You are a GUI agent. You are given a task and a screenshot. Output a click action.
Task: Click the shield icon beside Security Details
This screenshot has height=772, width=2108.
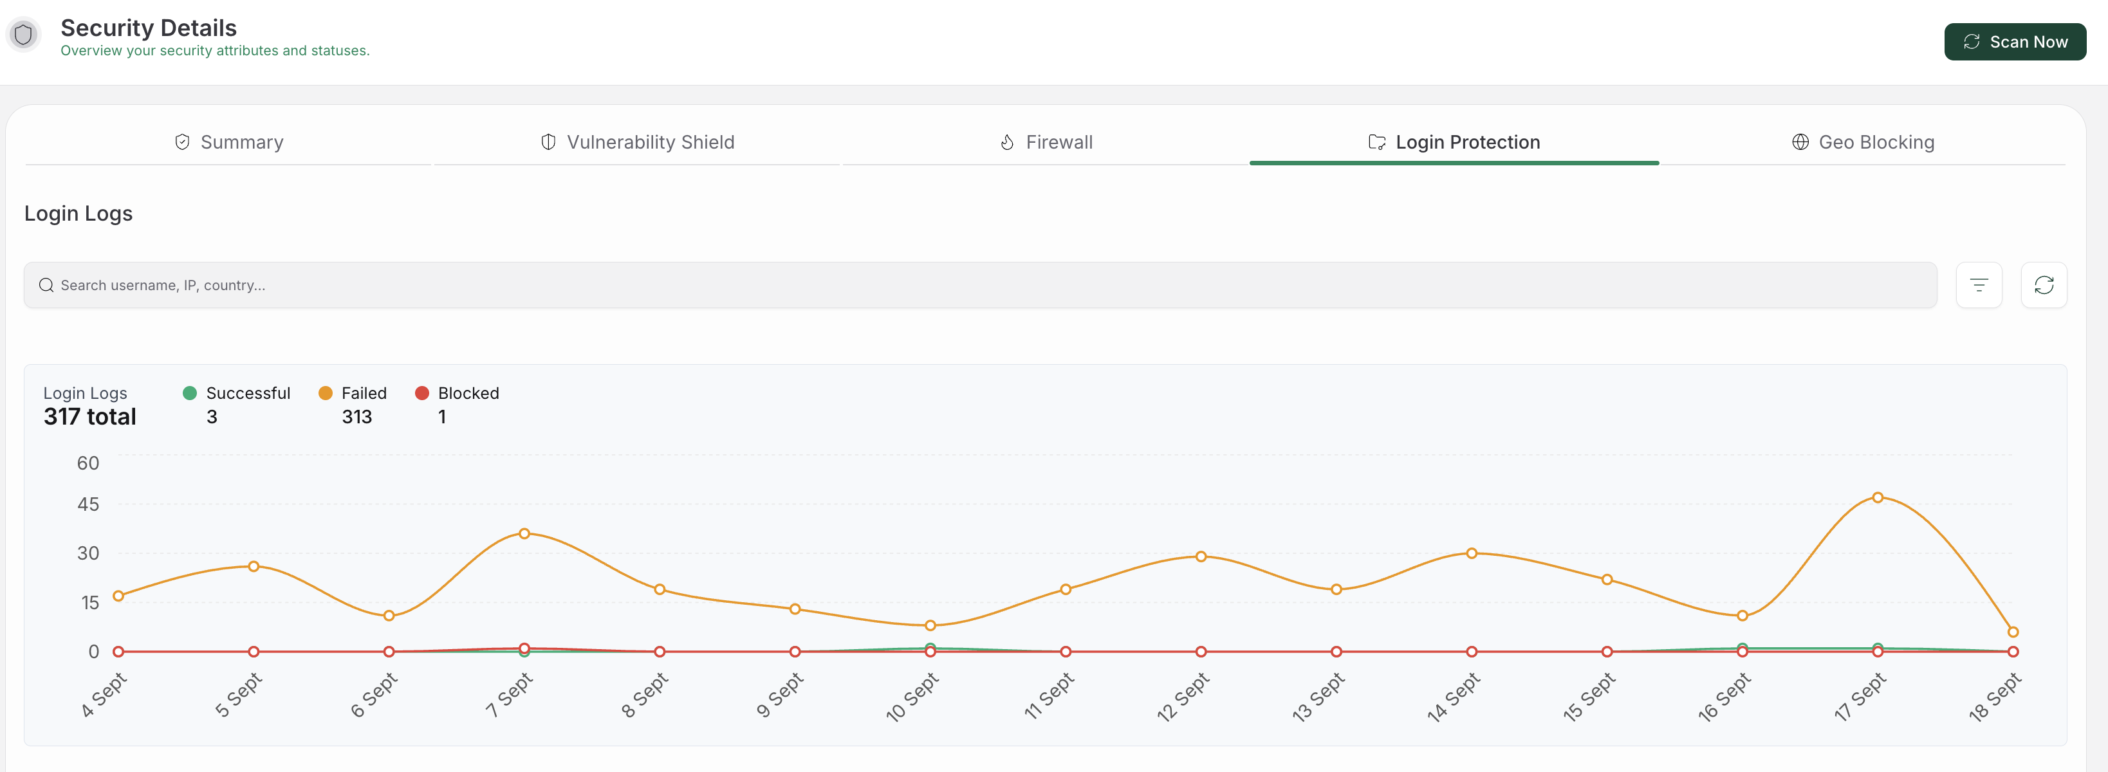(24, 35)
